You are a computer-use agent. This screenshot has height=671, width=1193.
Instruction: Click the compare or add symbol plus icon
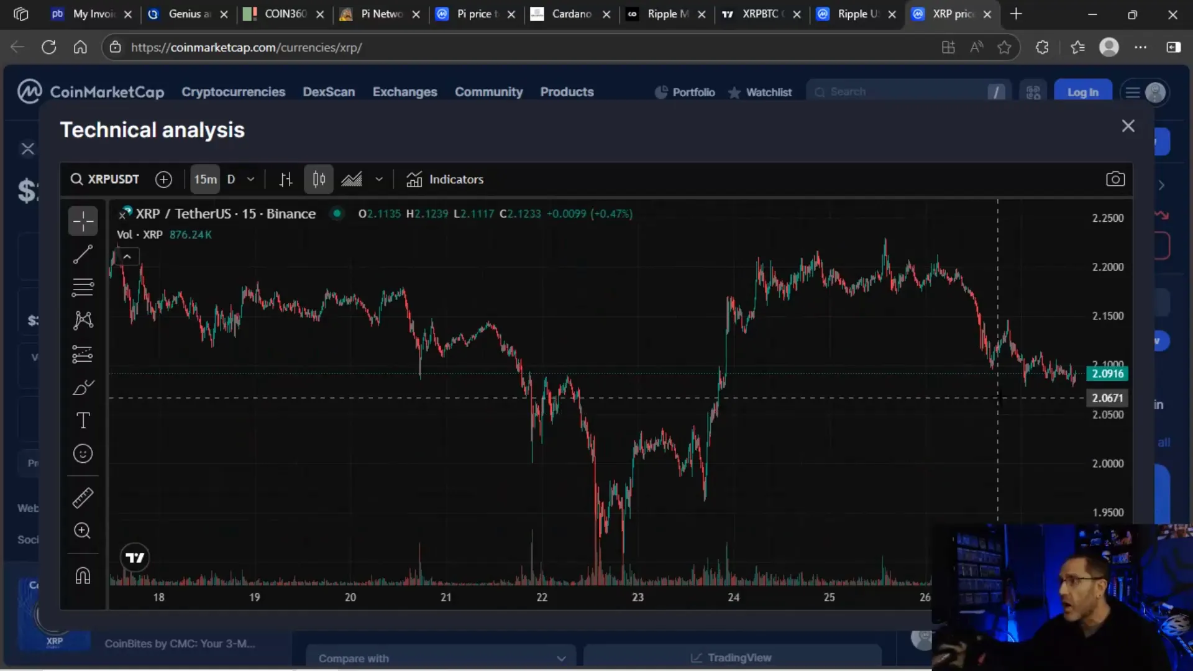point(163,180)
